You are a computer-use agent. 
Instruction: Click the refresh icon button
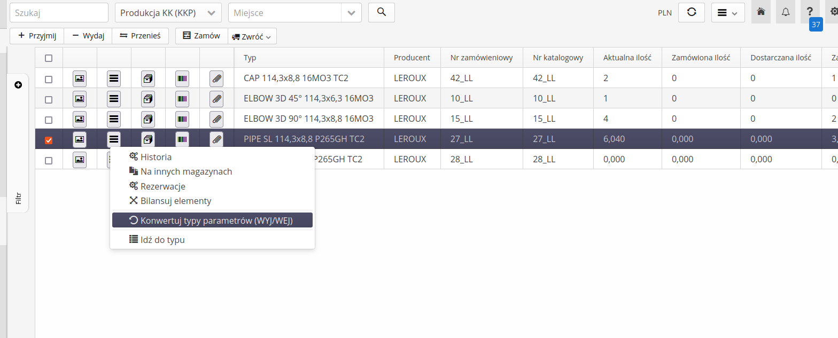pos(691,12)
